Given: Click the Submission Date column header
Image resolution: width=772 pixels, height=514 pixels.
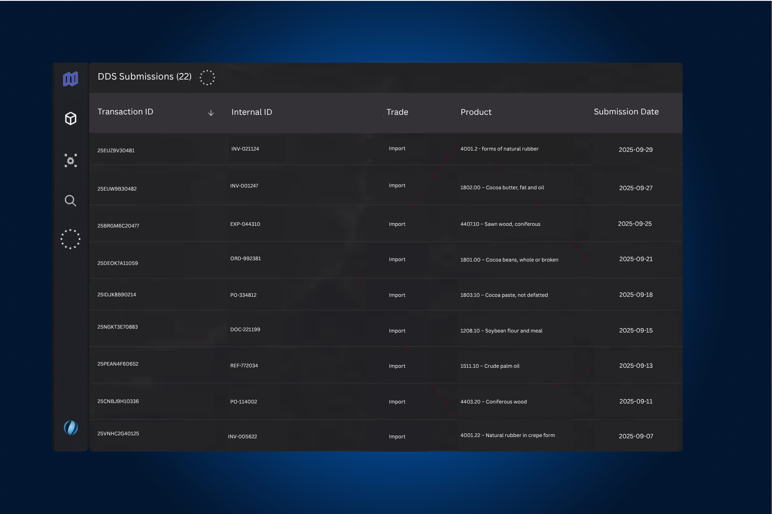Looking at the screenshot, I should point(626,112).
